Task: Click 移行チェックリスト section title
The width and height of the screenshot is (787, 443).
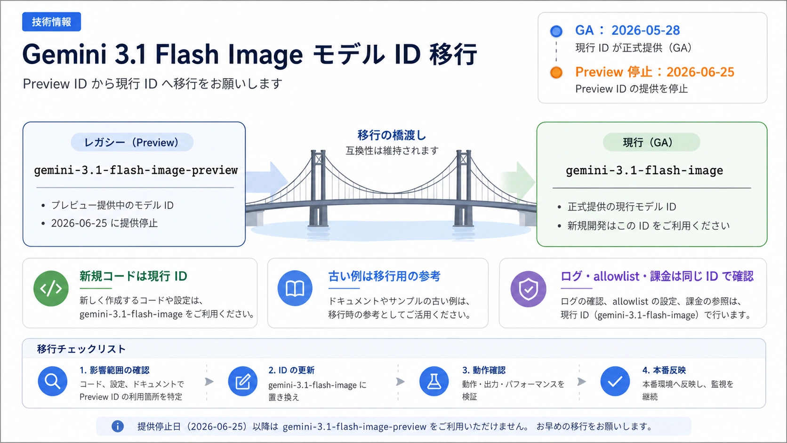Action: click(x=81, y=349)
